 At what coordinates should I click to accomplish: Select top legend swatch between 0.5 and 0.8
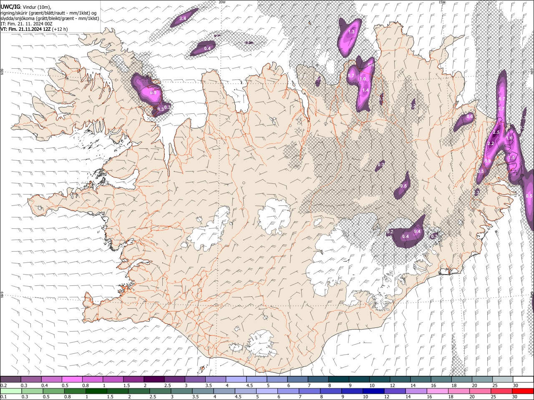click(x=72, y=379)
